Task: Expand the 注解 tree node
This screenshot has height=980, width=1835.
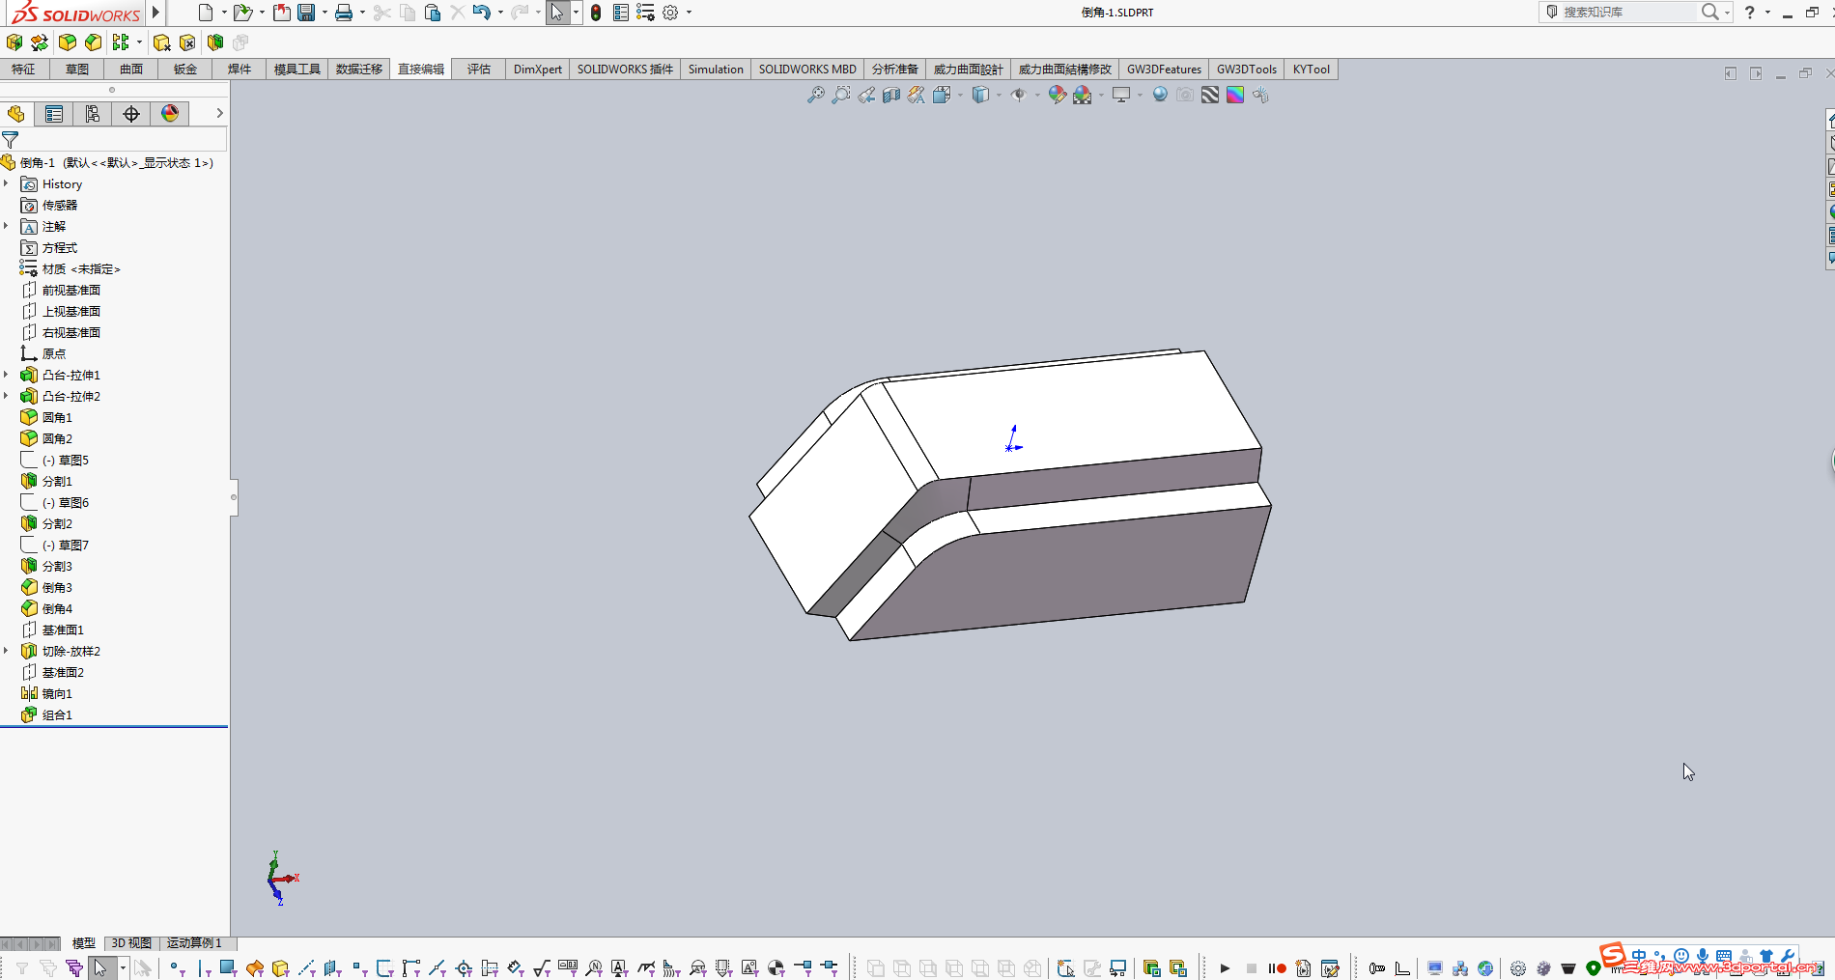Action: [x=6, y=226]
